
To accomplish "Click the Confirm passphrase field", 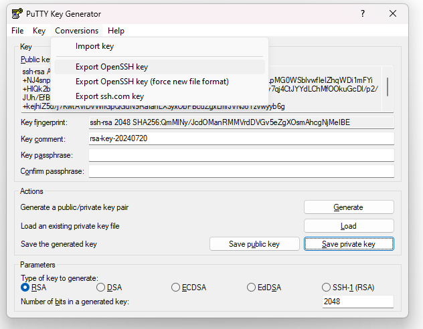I will 242,171.
